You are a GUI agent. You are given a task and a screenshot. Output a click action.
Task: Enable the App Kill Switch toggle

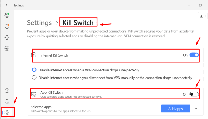coord(194,94)
